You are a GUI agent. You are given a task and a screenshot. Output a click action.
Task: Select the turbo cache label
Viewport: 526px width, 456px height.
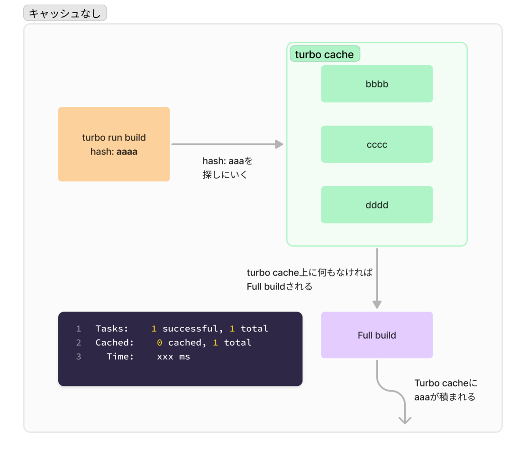click(325, 54)
